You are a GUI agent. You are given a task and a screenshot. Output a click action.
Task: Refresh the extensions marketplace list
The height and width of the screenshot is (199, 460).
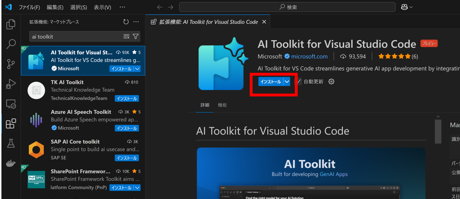tap(126, 22)
